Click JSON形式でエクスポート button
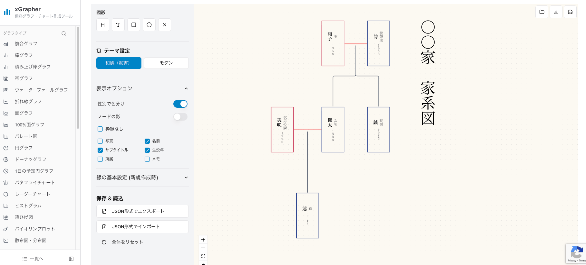The width and height of the screenshot is (586, 265). [142, 211]
